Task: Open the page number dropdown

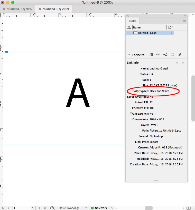Action: pyautogui.click(x=33, y=208)
